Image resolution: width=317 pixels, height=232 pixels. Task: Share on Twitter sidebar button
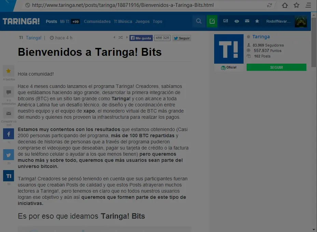[x=9, y=155]
